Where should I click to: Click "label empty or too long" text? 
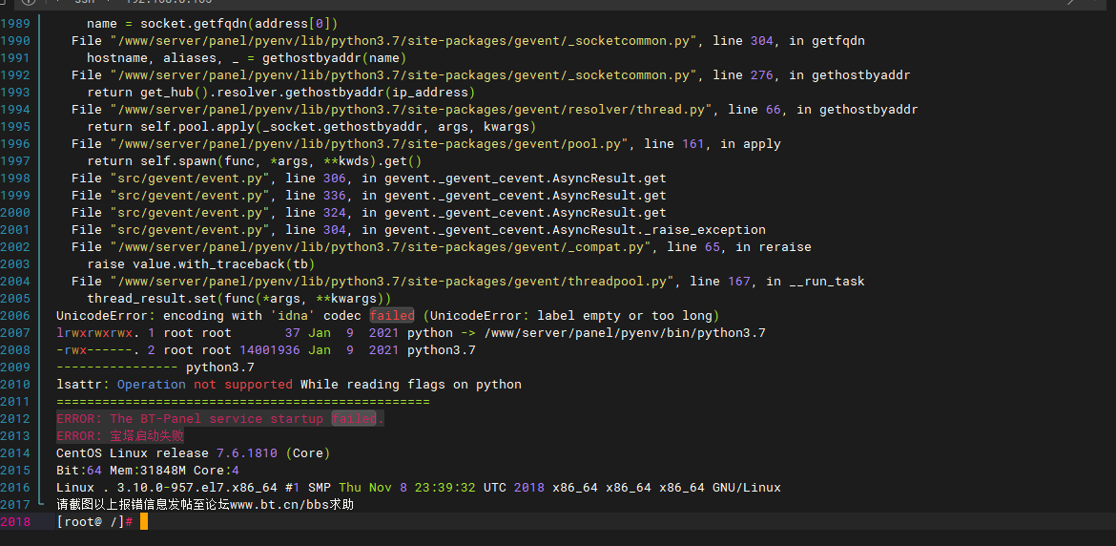tap(625, 315)
